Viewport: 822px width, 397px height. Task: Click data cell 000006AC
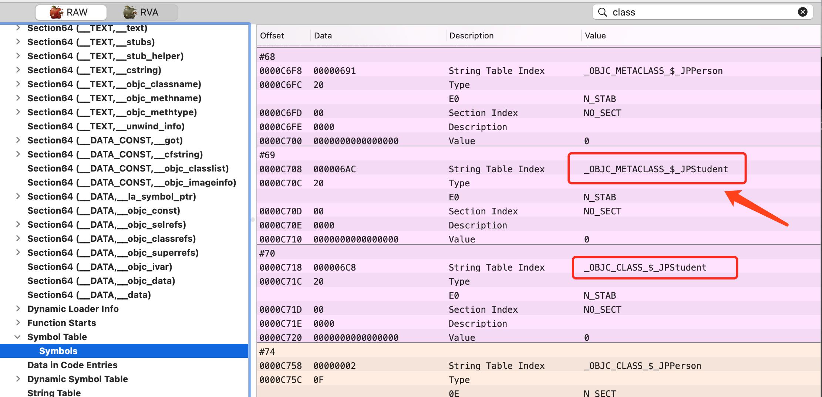pyautogui.click(x=334, y=169)
